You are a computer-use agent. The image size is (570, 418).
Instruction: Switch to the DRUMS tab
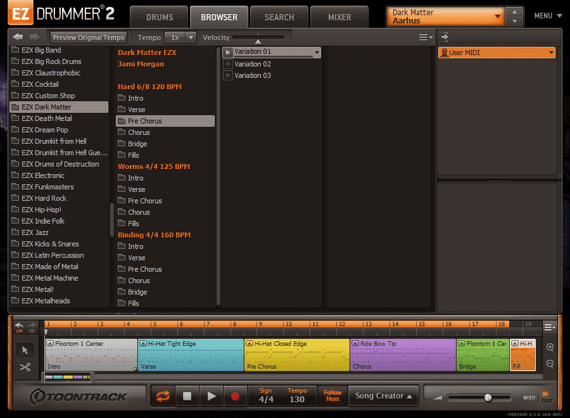tap(160, 17)
